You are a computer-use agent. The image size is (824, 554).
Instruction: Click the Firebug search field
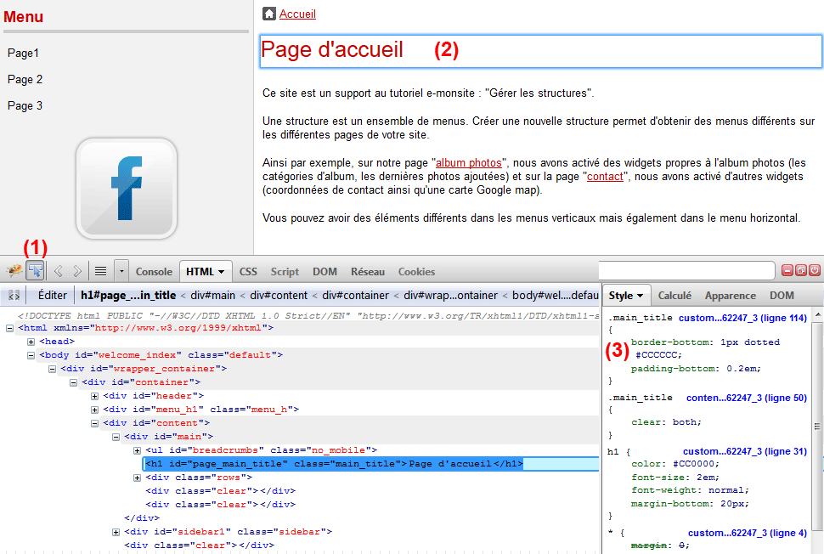[x=686, y=271]
